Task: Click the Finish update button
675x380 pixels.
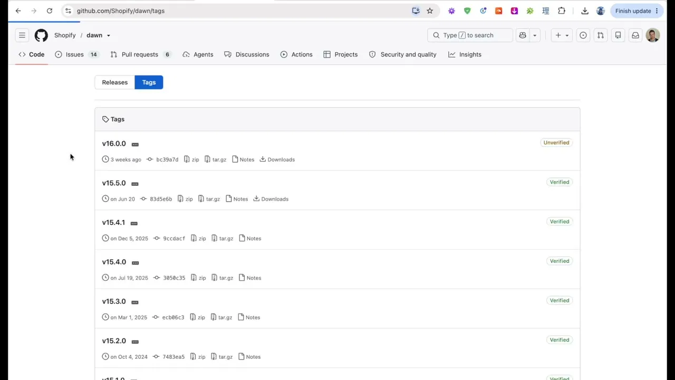Action: click(x=637, y=11)
